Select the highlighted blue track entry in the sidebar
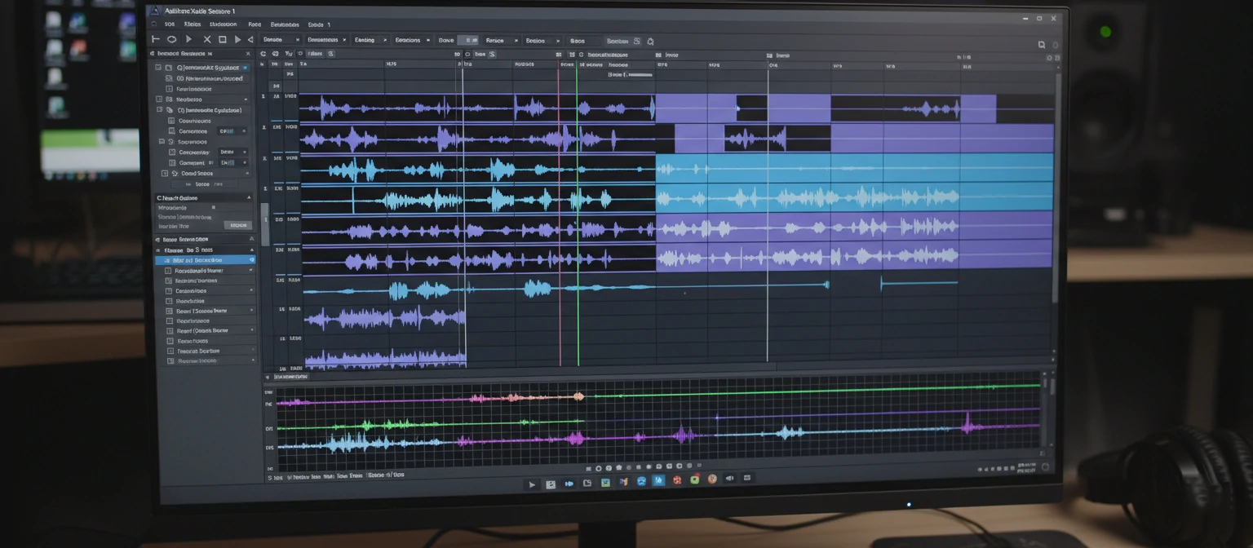Screen dimensions: 1253x548 pyautogui.click(x=204, y=259)
